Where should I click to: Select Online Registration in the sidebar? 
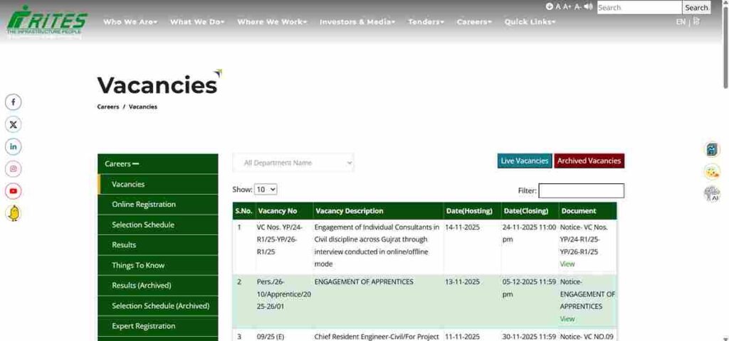157,205
